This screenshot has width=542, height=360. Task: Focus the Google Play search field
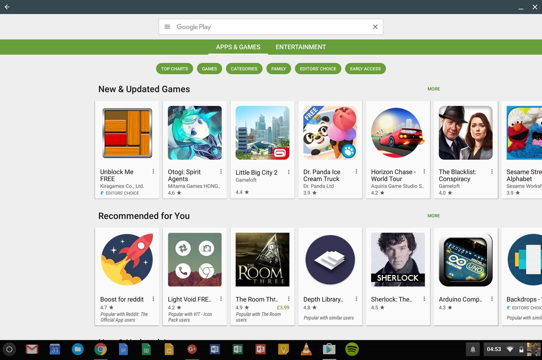[x=271, y=27]
